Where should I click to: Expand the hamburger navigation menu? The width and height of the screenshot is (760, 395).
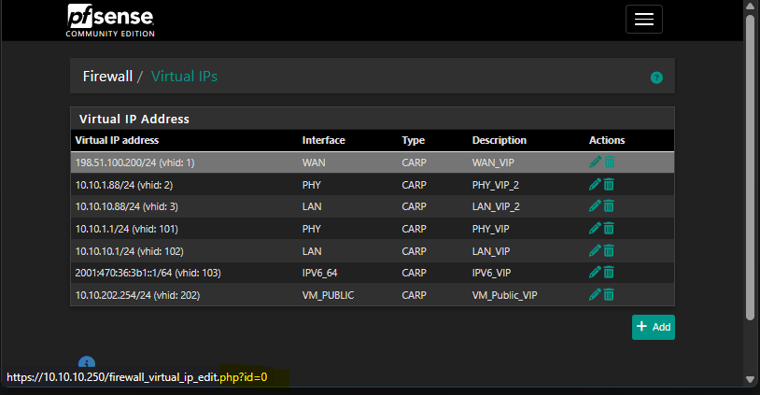point(643,20)
